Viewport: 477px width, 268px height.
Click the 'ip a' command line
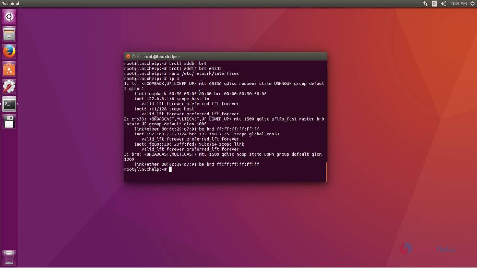point(152,79)
